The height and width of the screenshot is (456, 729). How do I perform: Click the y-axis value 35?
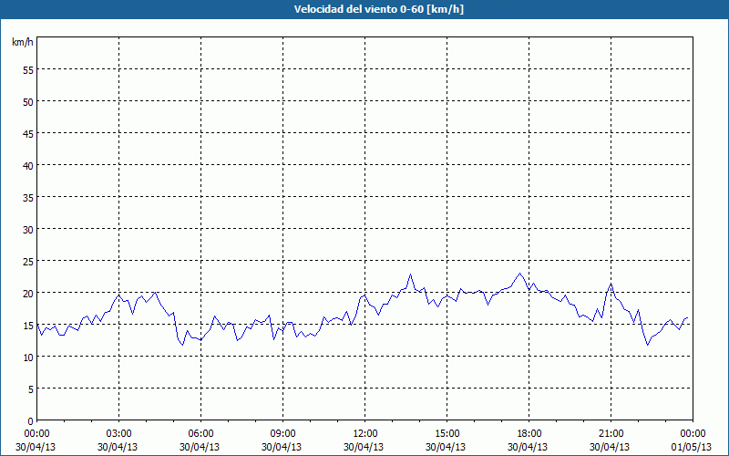tap(28, 197)
